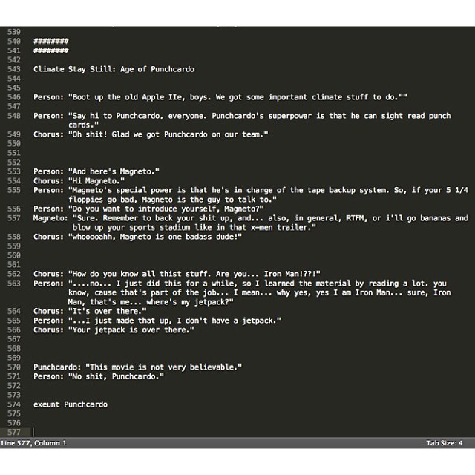Click the first row of hash symbols
The image size is (475, 475).
click(x=51, y=41)
